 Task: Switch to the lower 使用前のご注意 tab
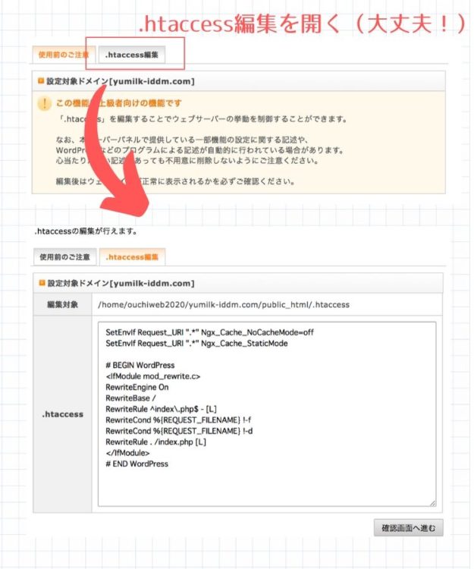pyautogui.click(x=64, y=257)
